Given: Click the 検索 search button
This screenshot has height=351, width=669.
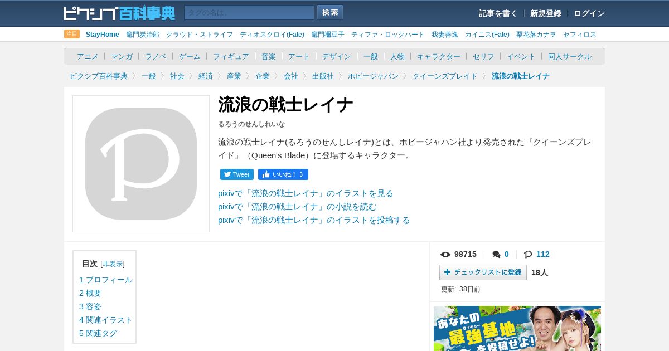Looking at the screenshot, I should coord(330,12).
